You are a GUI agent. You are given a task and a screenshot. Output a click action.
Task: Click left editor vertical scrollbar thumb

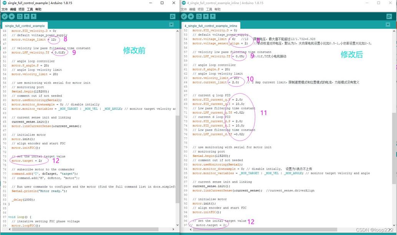click(x=177, y=159)
